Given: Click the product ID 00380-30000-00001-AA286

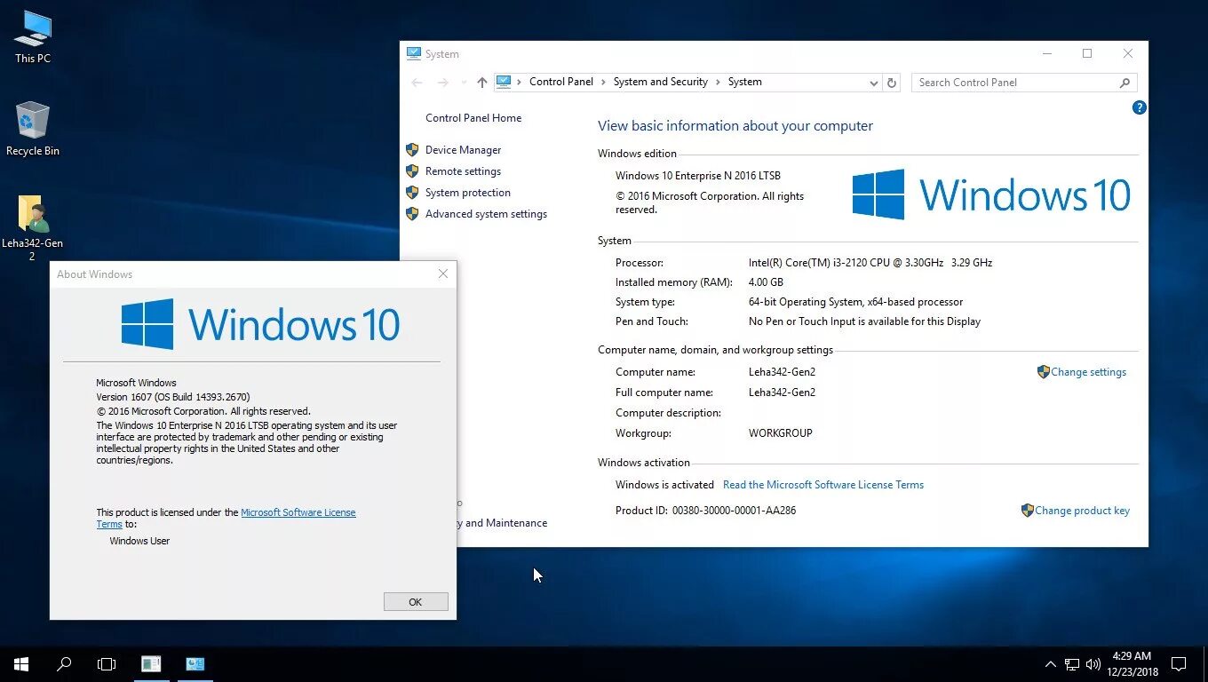Looking at the screenshot, I should point(734,511).
